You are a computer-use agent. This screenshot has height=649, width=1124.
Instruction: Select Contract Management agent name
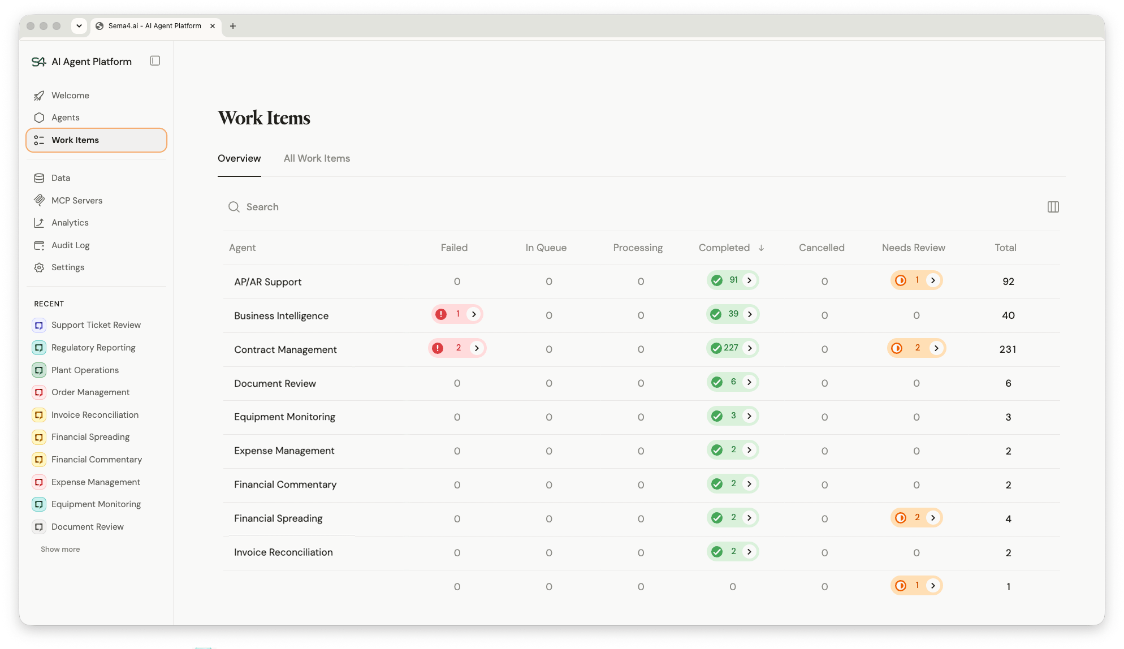tap(285, 350)
